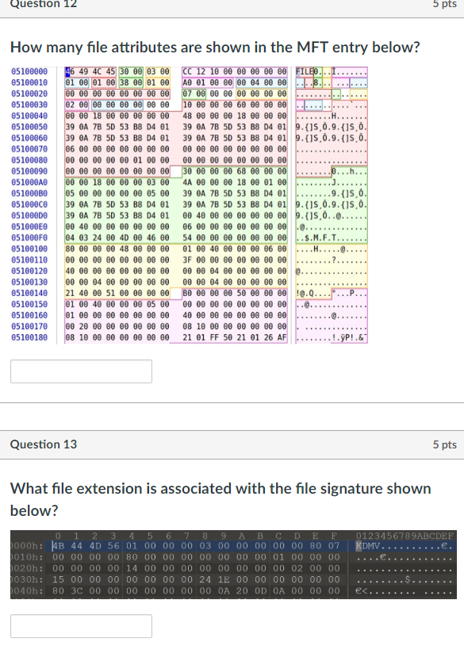This screenshot has height=650, width=464.
Task: Click the Question 13 answer input field
Action: (x=80, y=626)
